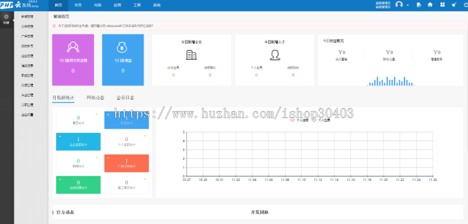Screen dimensions: 468x224
Task: Click the green 企业会员 count
Action: coord(173,75)
